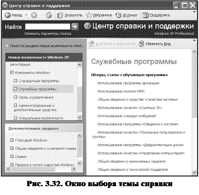Open Использование программы Дефрагментация диска
The width and height of the screenshot is (199, 195).
[141, 145]
